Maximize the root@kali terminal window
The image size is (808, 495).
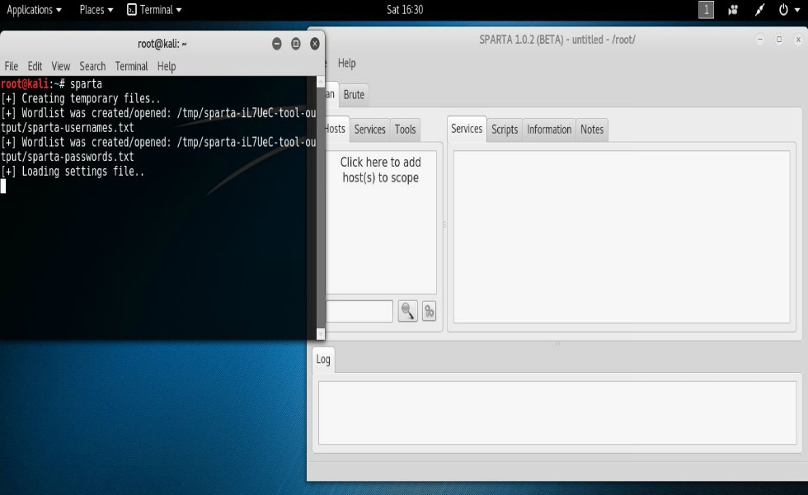click(x=296, y=44)
